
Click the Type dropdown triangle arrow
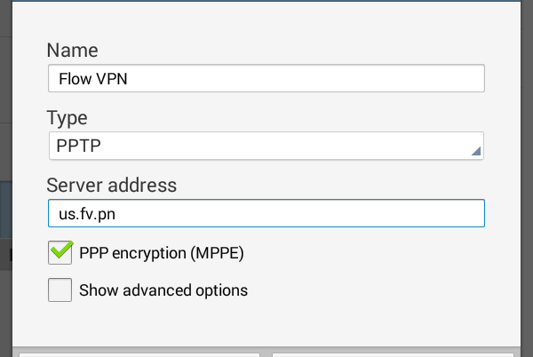(476, 152)
